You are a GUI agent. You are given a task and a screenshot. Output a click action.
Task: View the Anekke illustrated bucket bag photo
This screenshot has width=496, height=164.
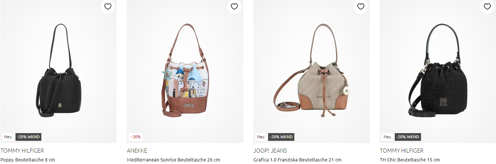click(x=185, y=71)
